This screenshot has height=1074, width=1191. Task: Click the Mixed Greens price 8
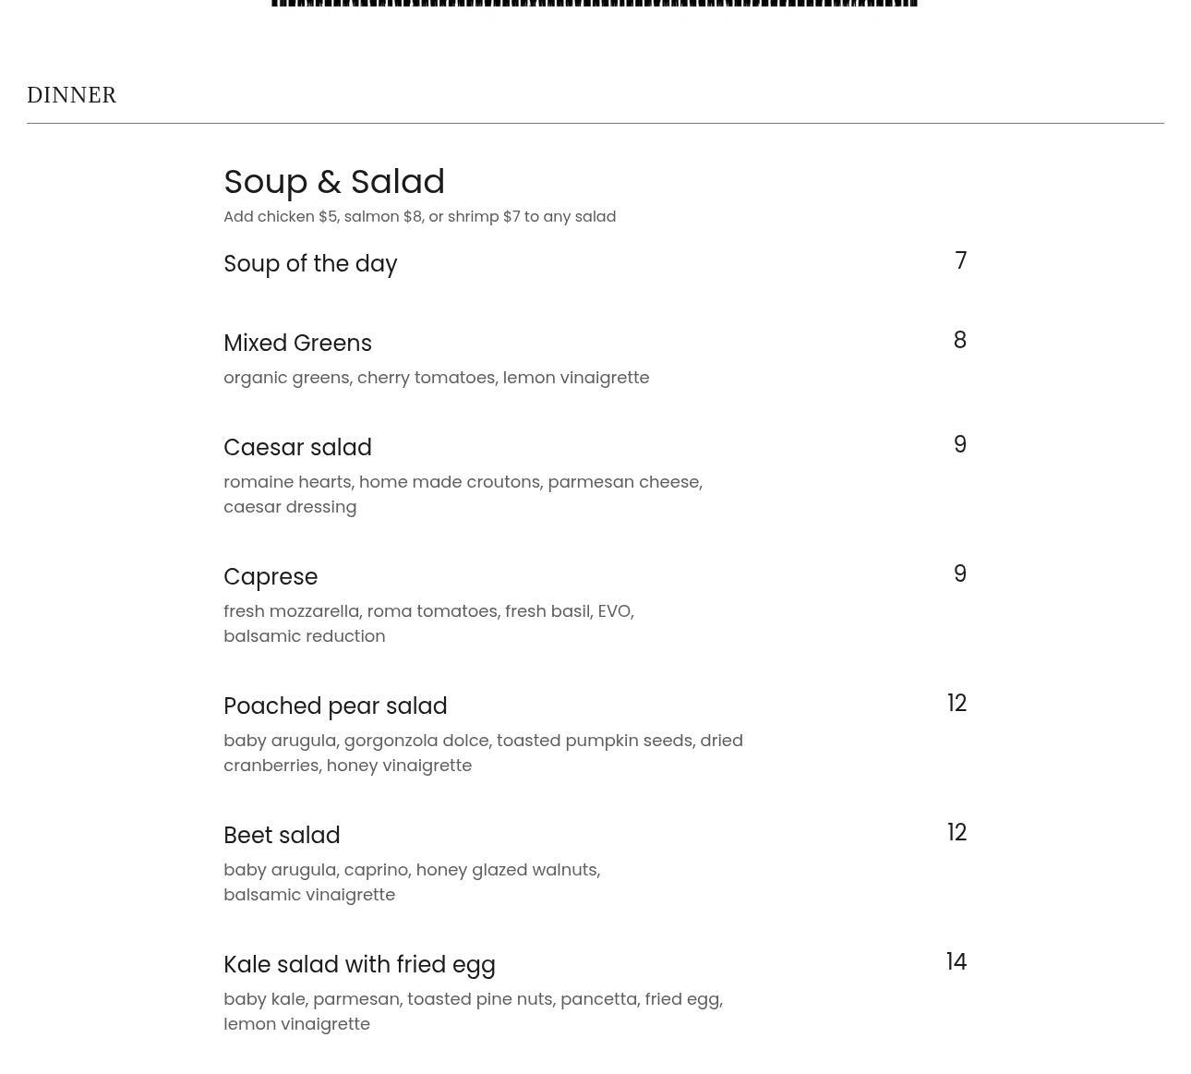point(959,341)
